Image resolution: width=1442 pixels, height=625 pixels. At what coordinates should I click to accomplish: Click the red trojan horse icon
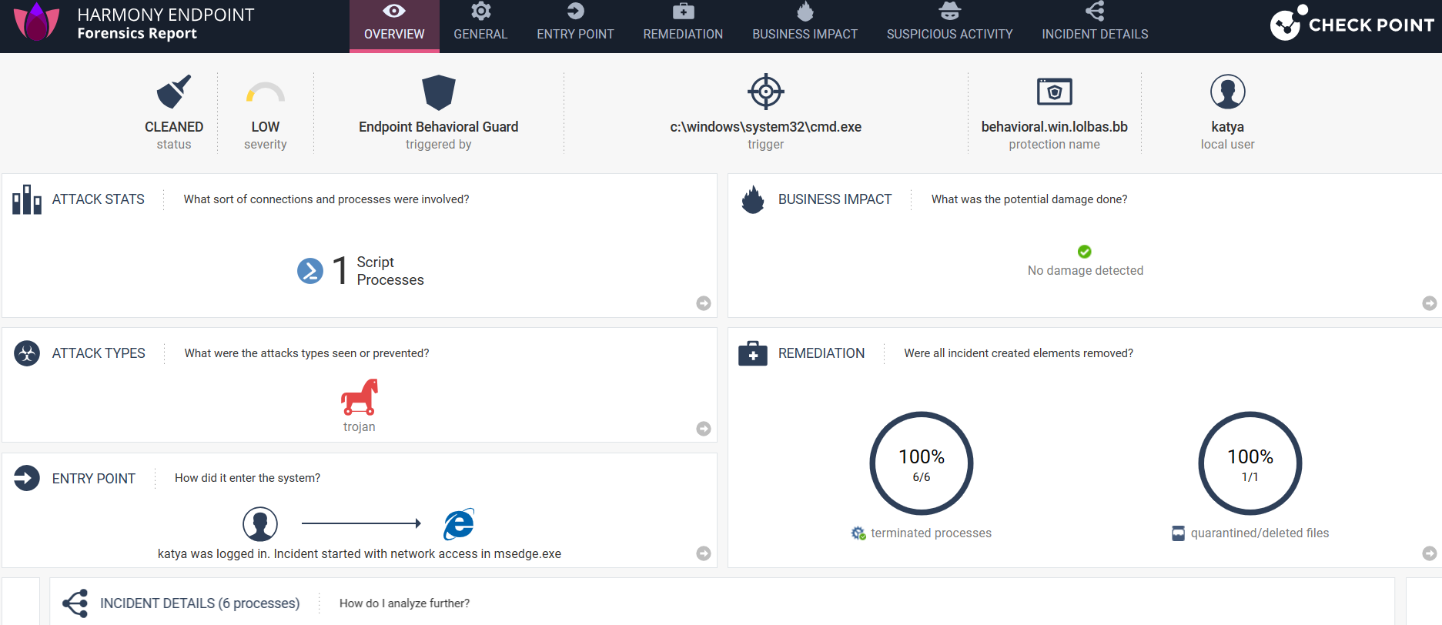(x=360, y=397)
